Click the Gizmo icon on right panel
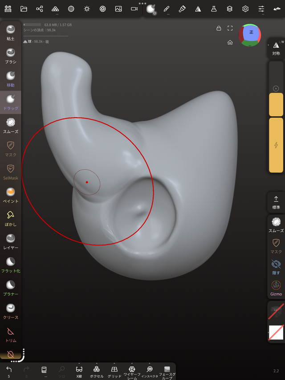285x380 pixels. pos(276,287)
